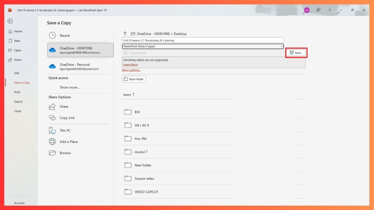
Task: Click the up-level navigation arrow
Action: click(125, 34)
